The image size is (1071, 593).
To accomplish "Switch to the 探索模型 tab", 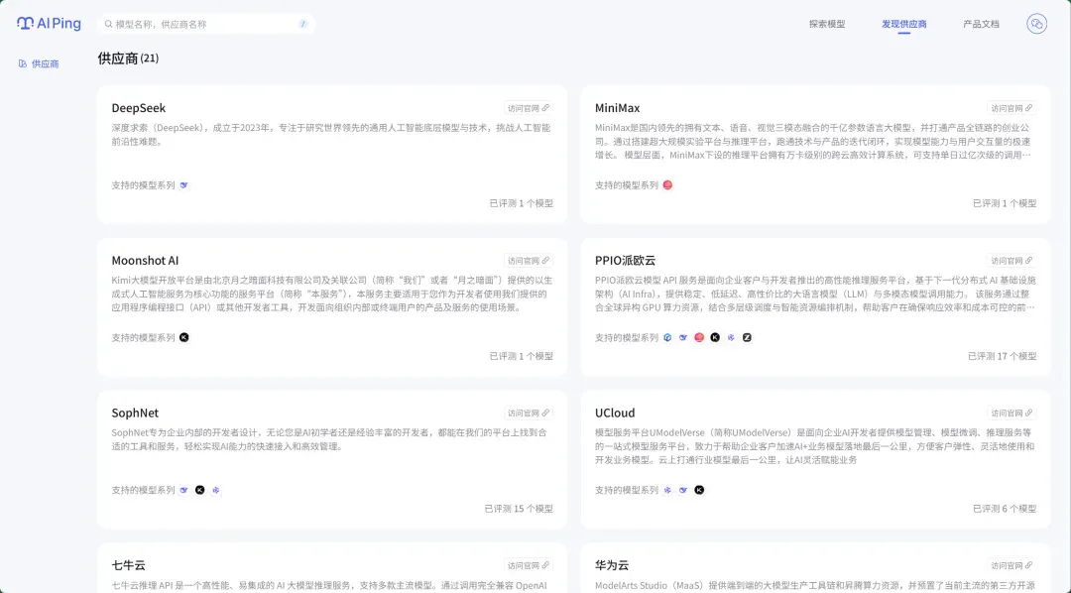I will pos(826,24).
